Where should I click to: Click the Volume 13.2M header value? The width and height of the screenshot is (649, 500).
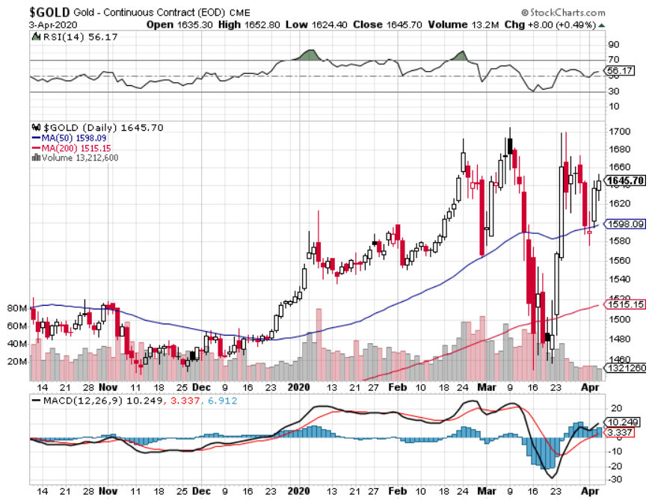[463, 25]
